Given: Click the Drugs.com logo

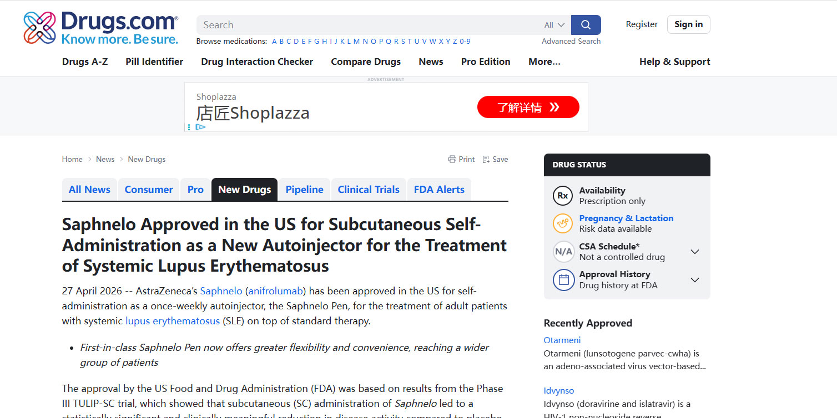Looking at the screenshot, I should (100, 28).
